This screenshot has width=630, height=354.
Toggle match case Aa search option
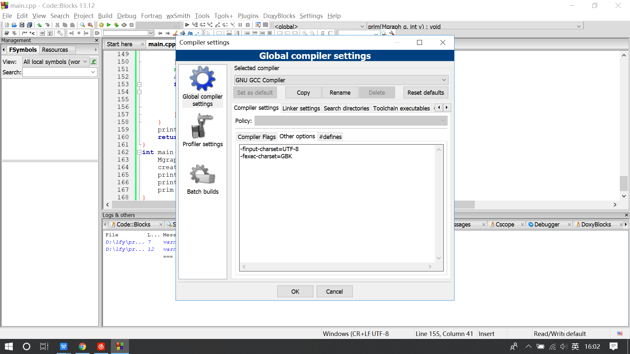pos(190,33)
